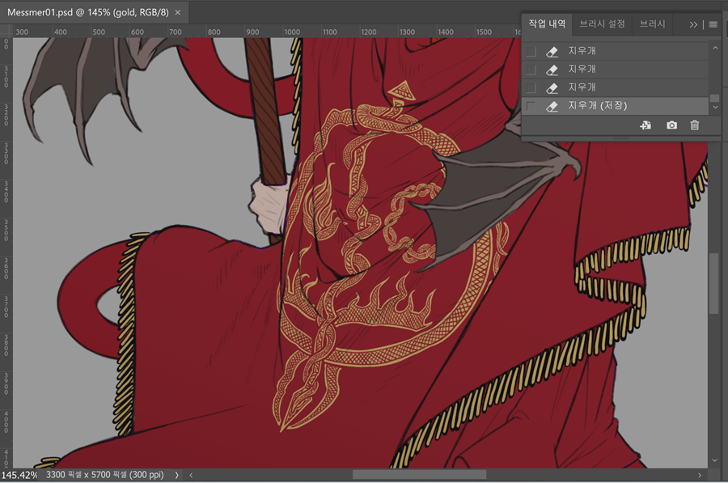Expand hidden panel tabs with double chevron

(x=693, y=24)
